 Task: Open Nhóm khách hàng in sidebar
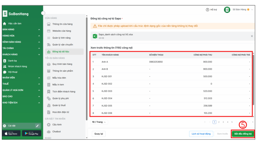17,66
